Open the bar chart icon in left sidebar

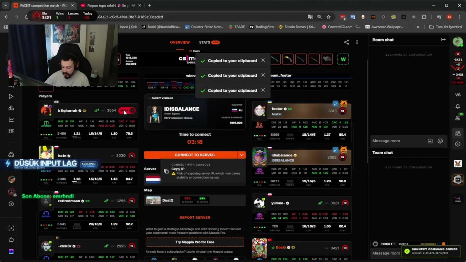point(11,108)
